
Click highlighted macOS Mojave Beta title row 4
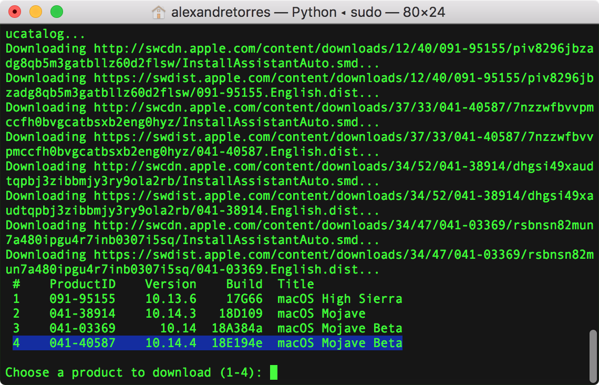coord(339,343)
